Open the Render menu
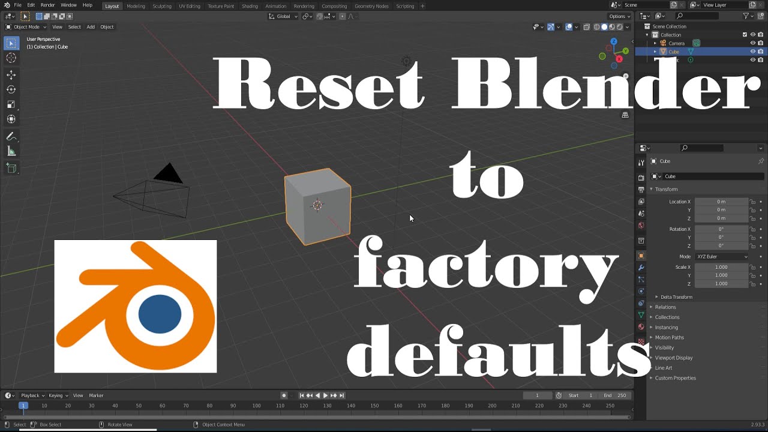The image size is (768, 432). [48, 5]
